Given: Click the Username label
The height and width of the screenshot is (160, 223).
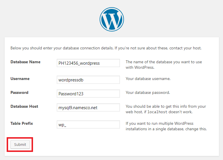Looking at the screenshot, I should [x=20, y=79].
